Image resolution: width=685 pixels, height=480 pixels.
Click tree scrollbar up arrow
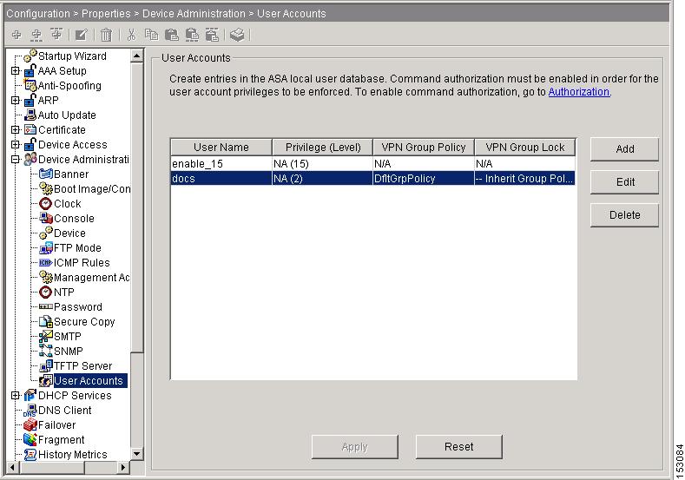pyautogui.click(x=136, y=56)
